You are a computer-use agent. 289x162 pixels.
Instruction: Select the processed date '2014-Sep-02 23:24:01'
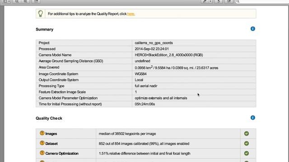point(152,49)
